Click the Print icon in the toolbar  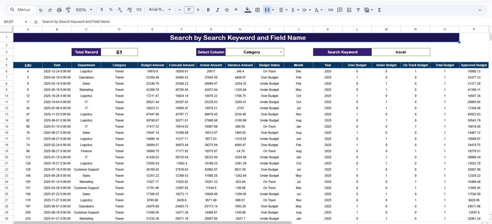click(x=58, y=10)
